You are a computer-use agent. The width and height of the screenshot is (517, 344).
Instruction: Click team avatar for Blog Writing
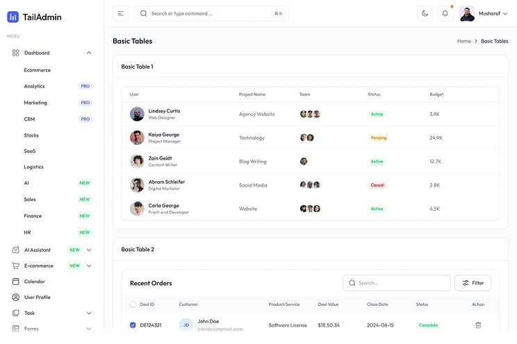click(304, 162)
